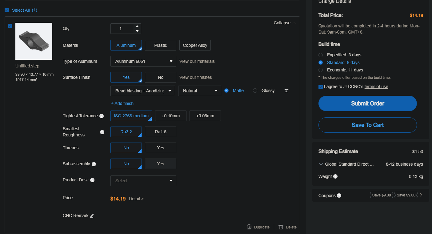Click the Delete part trash icon

(281, 227)
